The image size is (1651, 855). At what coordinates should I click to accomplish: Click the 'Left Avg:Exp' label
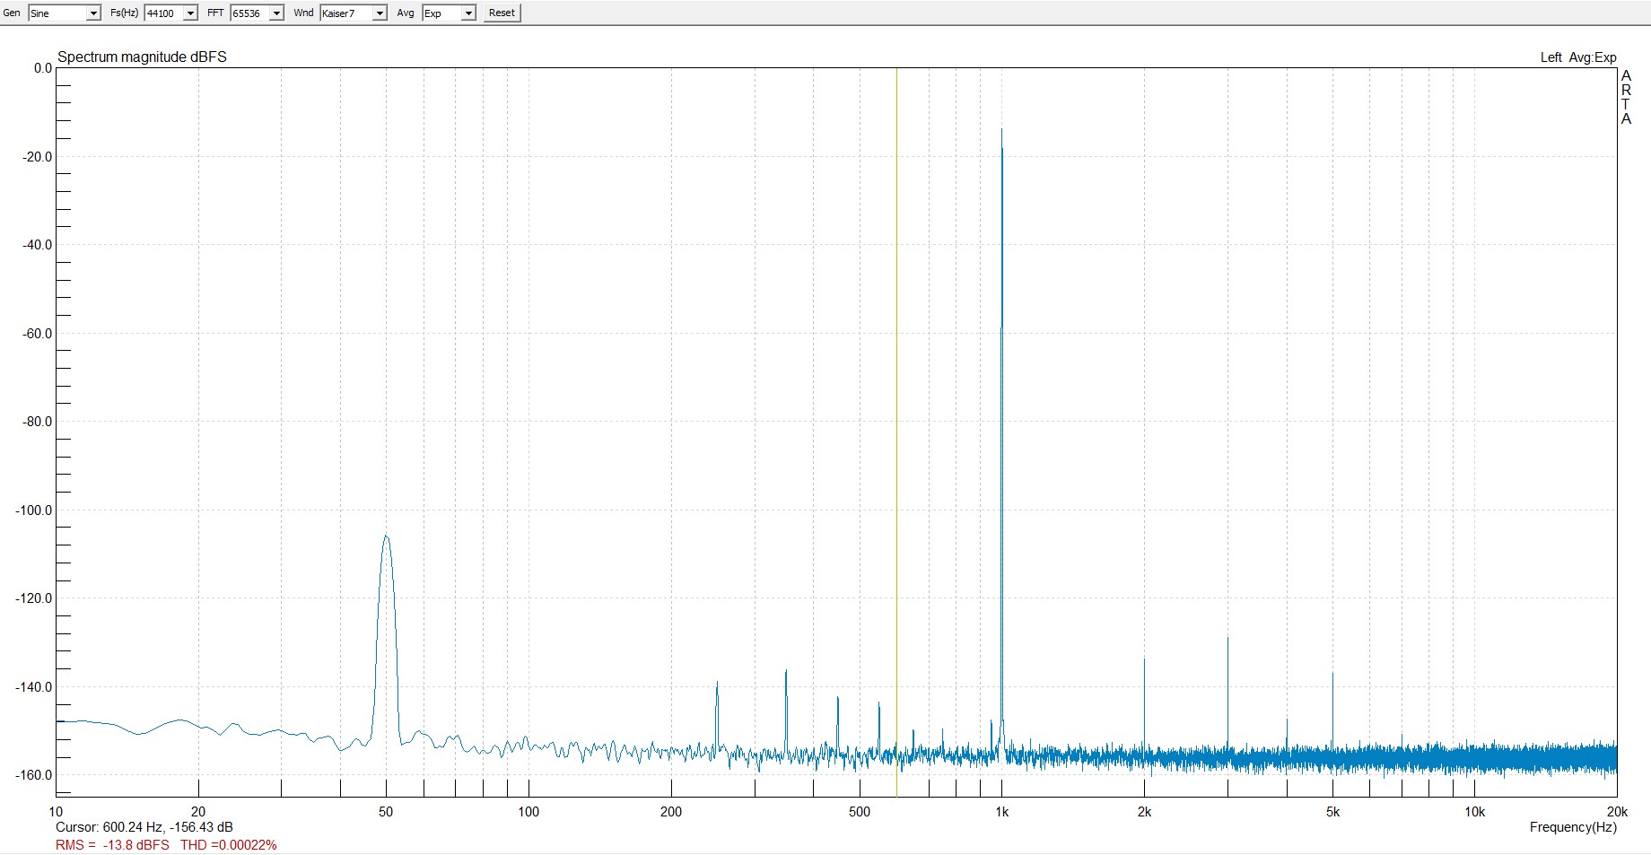1578,57
